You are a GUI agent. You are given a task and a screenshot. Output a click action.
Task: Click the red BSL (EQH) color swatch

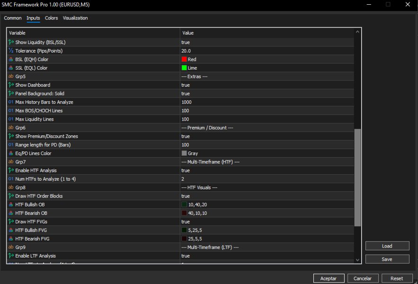pos(184,59)
